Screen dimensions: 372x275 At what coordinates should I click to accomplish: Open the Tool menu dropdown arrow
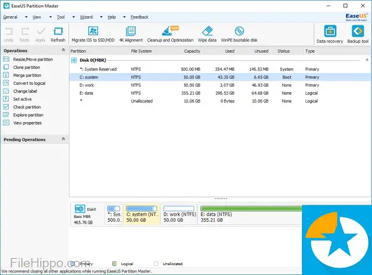pyautogui.click(x=74, y=17)
